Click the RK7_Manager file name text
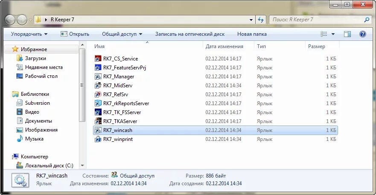The image size is (376, 195). click(x=119, y=77)
